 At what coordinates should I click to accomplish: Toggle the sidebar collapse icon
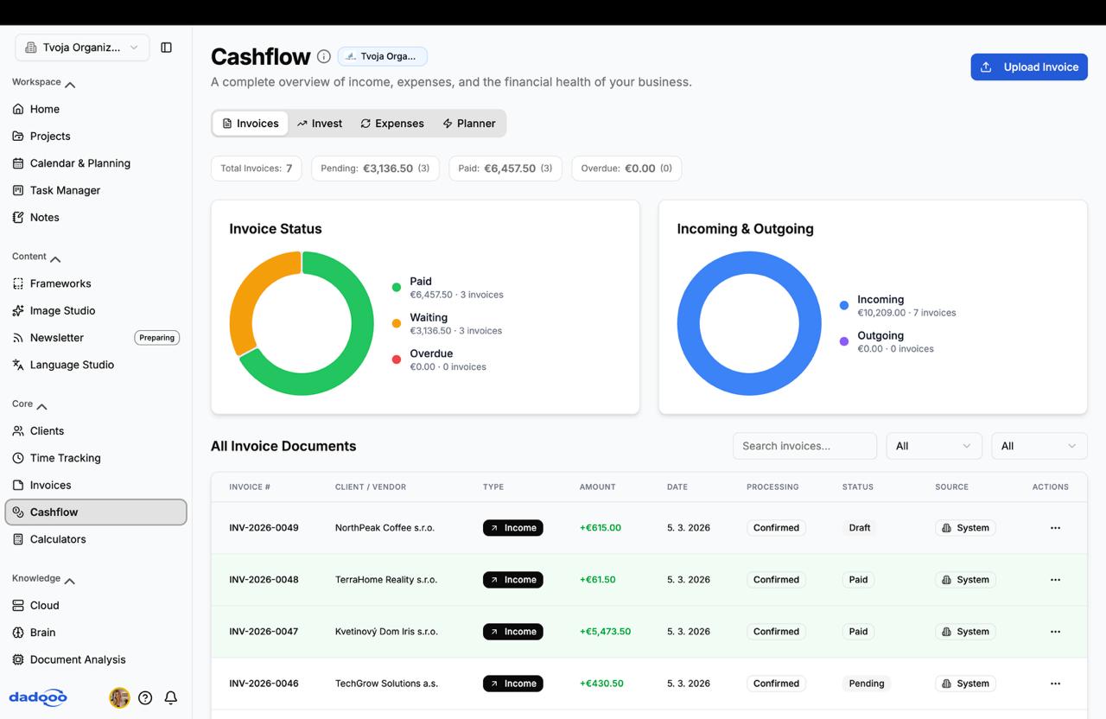166,48
